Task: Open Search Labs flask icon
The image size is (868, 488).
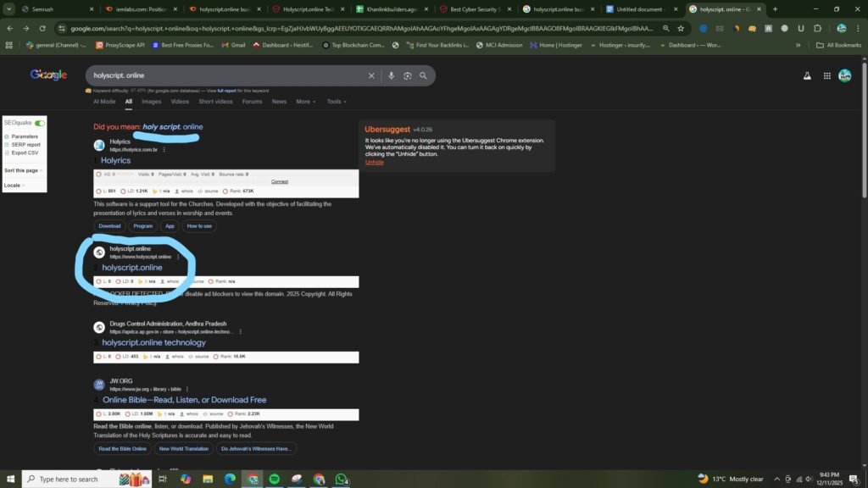Action: [x=807, y=75]
